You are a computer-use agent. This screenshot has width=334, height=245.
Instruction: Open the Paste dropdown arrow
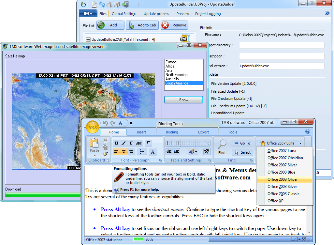pyautogui.click(x=94, y=156)
